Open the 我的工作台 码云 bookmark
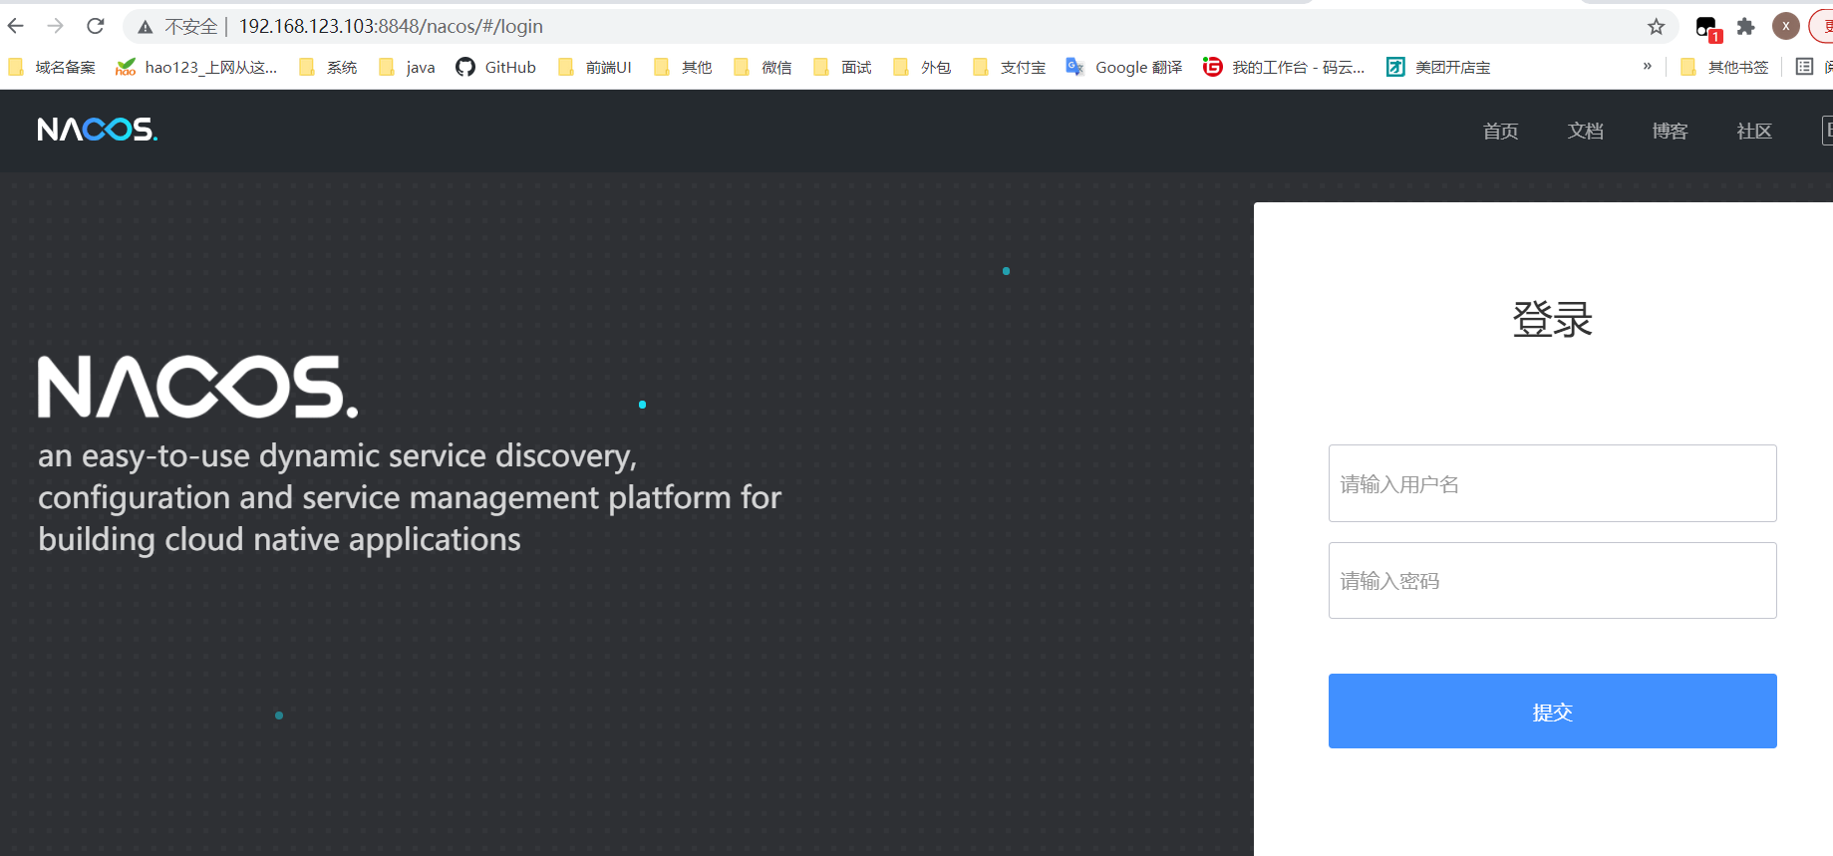The image size is (1833, 856). pyautogui.click(x=1284, y=67)
